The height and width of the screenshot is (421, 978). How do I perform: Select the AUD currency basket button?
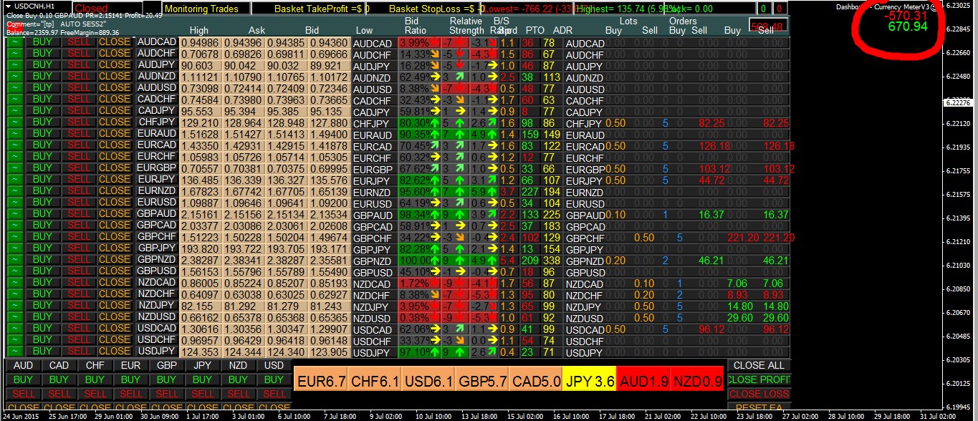tap(24, 365)
